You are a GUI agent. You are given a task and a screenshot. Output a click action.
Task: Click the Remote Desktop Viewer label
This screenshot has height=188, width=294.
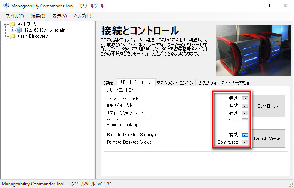(x=130, y=142)
